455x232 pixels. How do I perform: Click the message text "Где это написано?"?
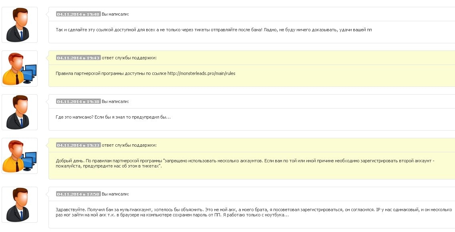pos(113,117)
